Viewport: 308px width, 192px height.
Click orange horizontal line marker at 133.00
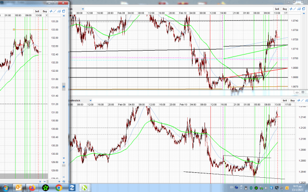[x=14, y=29]
